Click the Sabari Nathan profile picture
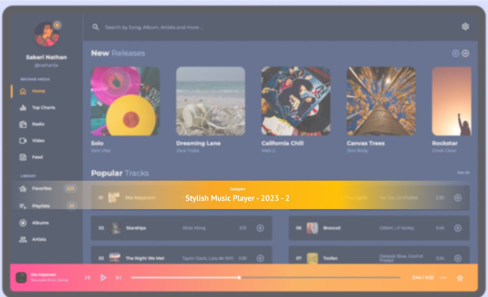488x297 pixels. 46,34
